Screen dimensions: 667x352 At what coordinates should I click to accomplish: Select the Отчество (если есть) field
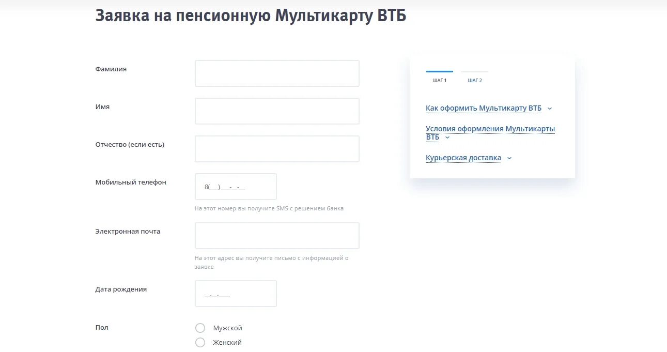(x=277, y=149)
